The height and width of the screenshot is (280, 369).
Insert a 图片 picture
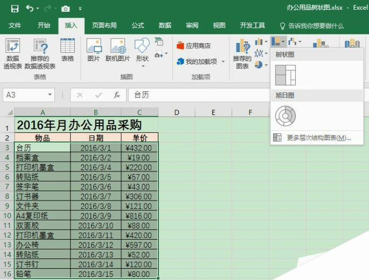tap(94, 50)
